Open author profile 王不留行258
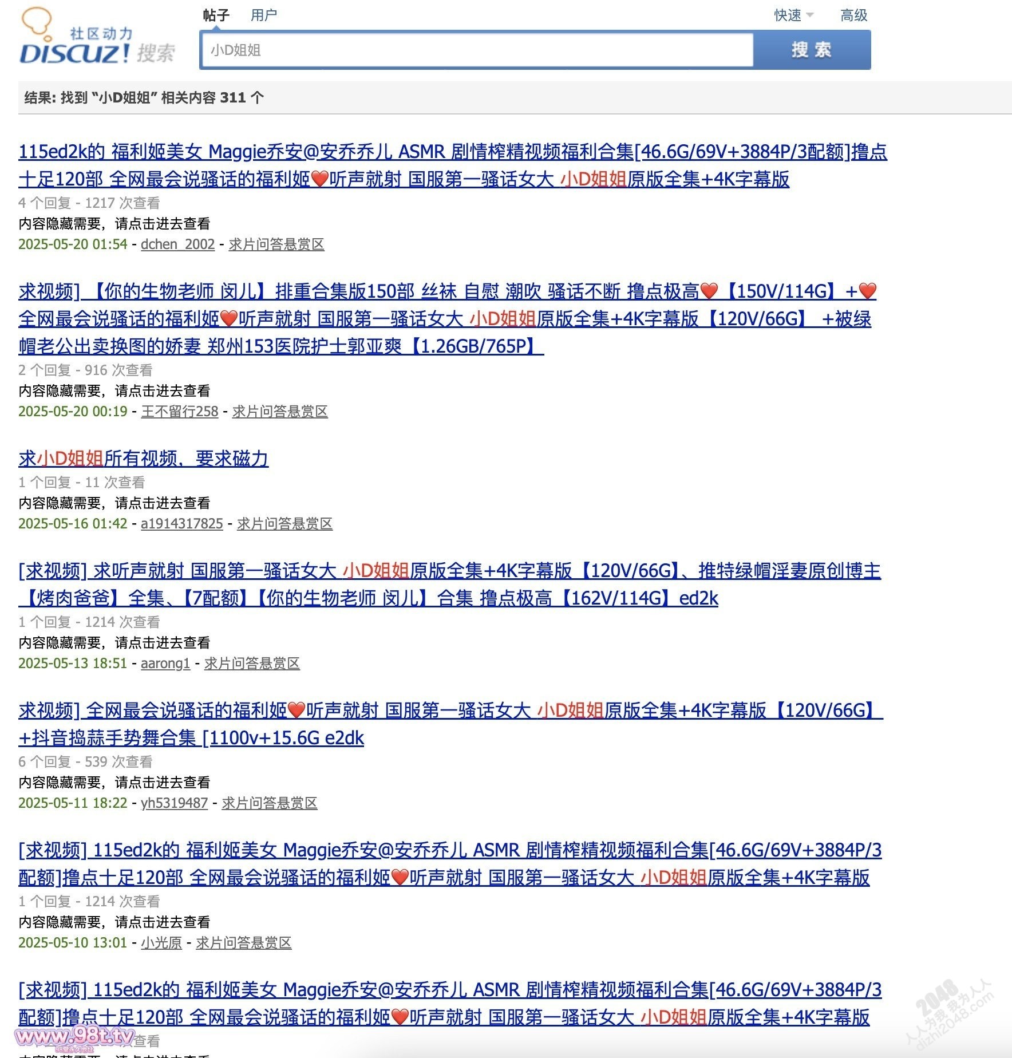Viewport: 1012px width, 1058px height. 180,412
